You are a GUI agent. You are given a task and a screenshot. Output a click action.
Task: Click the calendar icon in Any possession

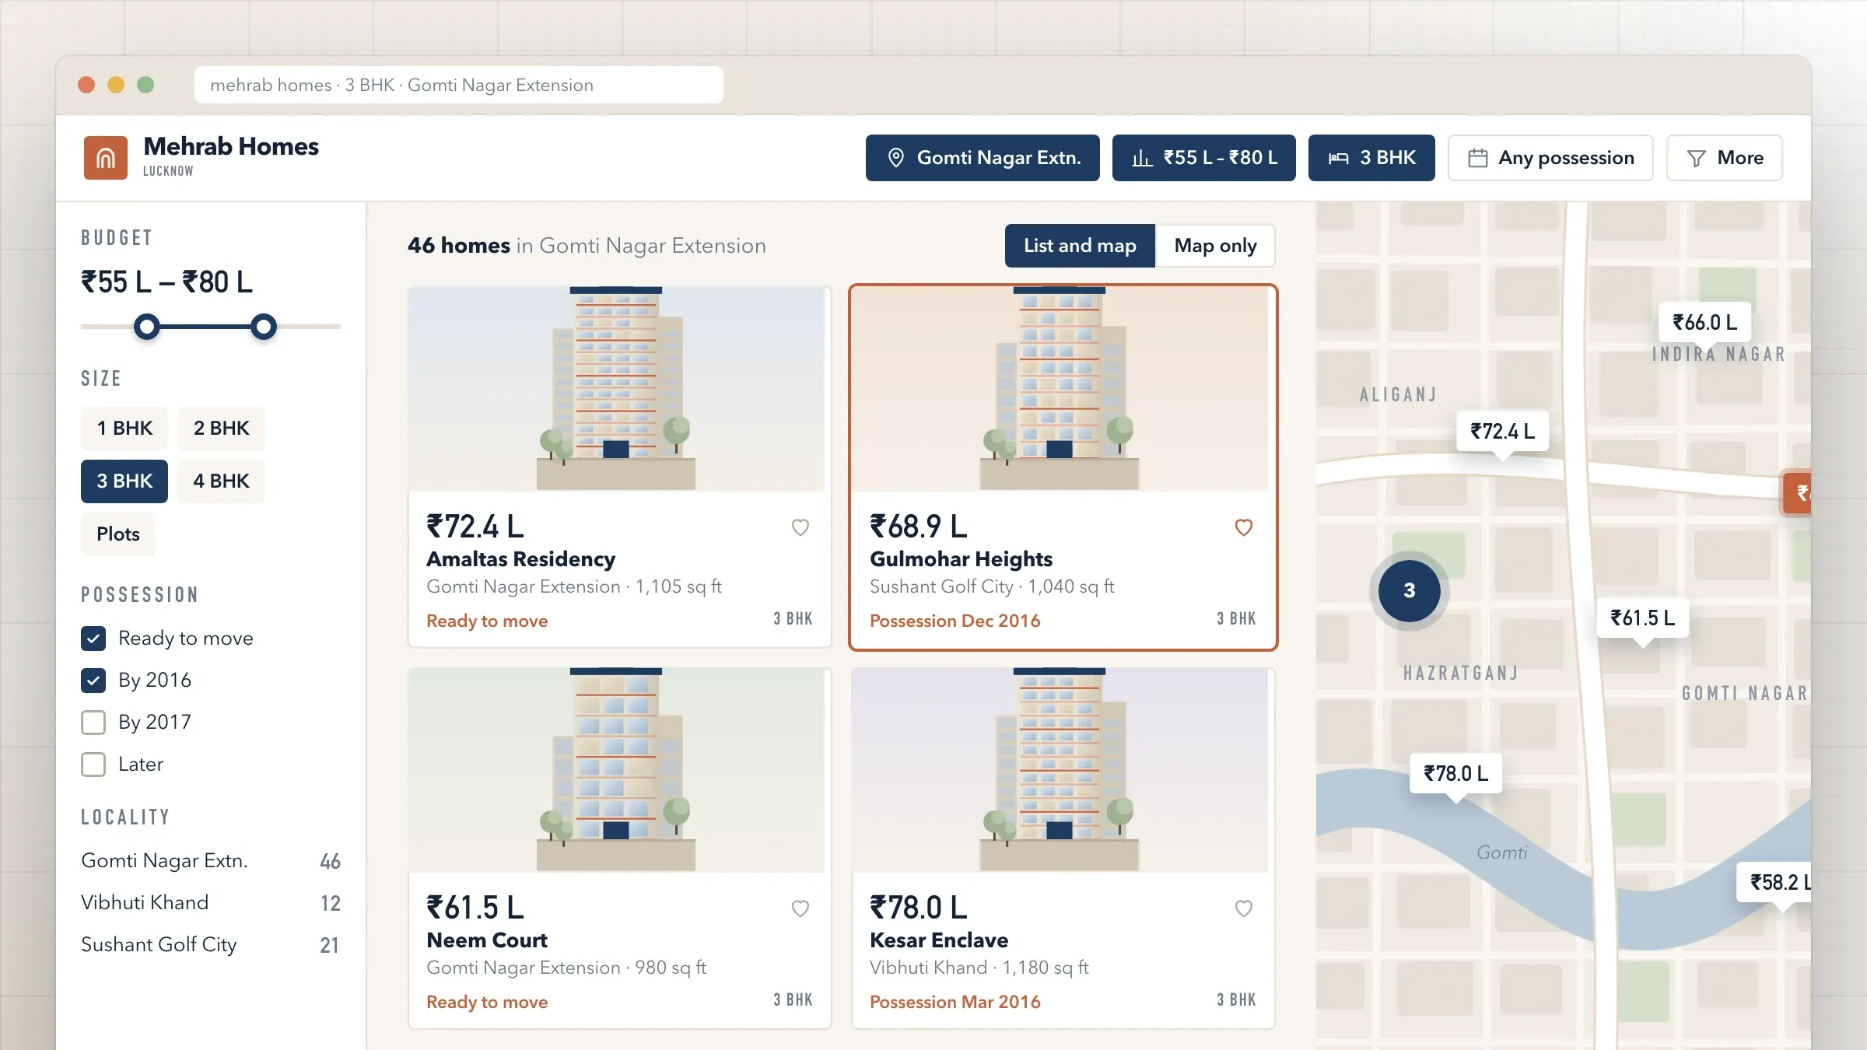click(x=1477, y=158)
